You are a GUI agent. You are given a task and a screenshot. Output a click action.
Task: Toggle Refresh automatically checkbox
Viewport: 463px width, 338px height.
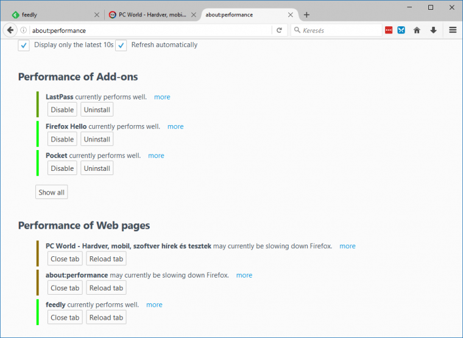pyautogui.click(x=121, y=46)
